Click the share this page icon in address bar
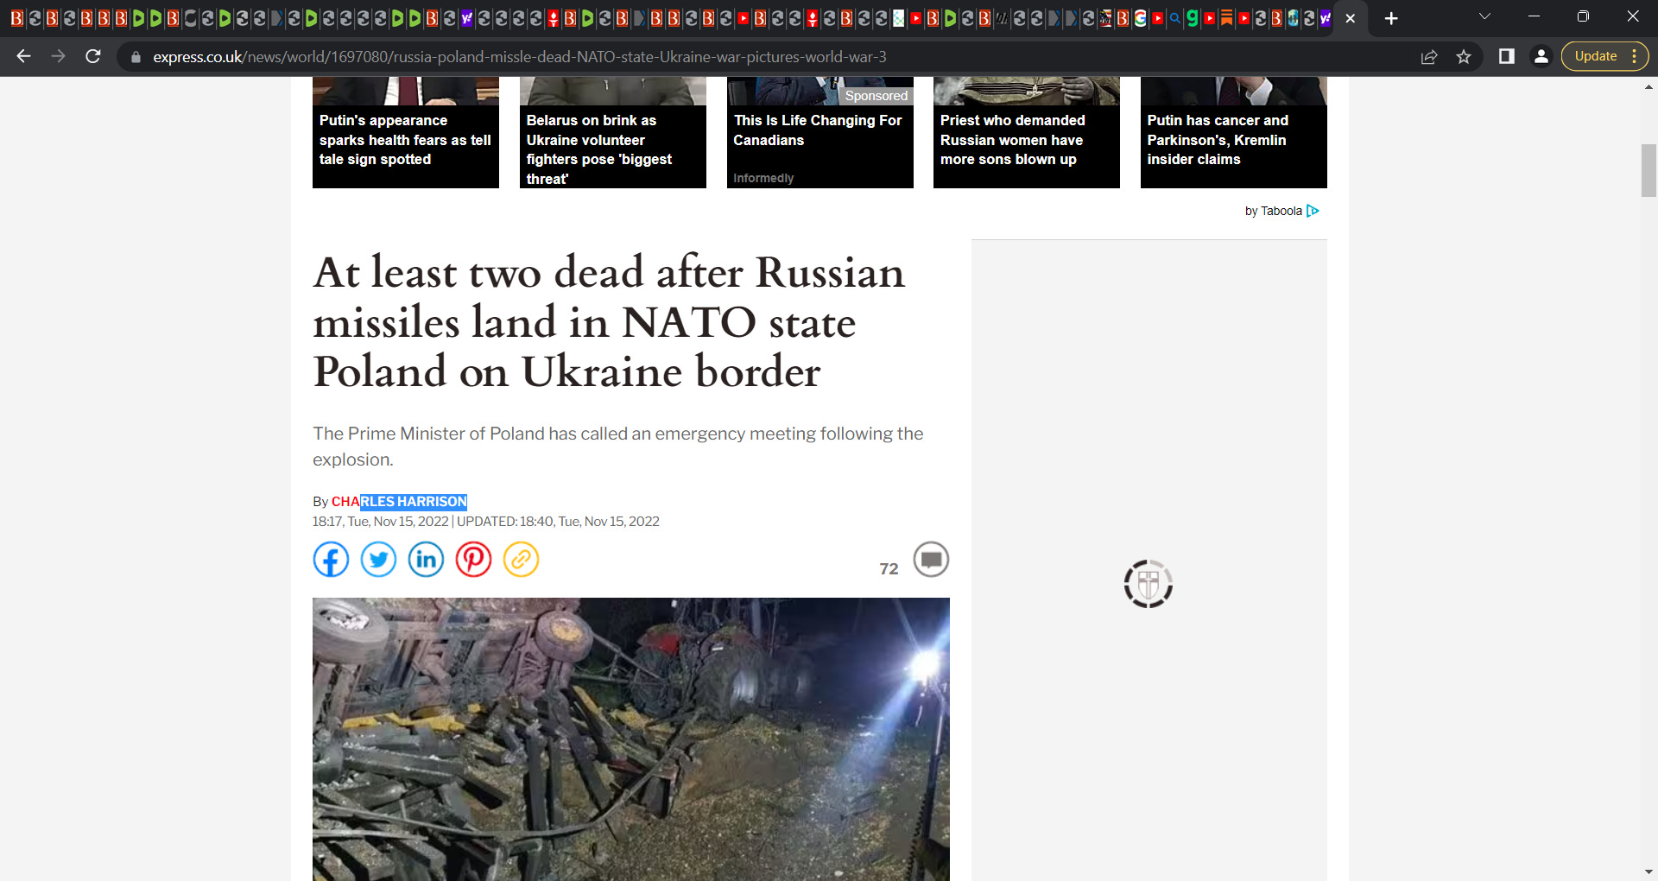 (1429, 57)
